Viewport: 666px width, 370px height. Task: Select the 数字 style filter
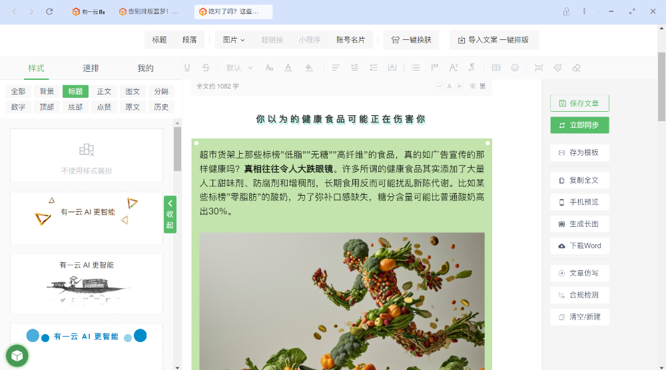coord(18,107)
